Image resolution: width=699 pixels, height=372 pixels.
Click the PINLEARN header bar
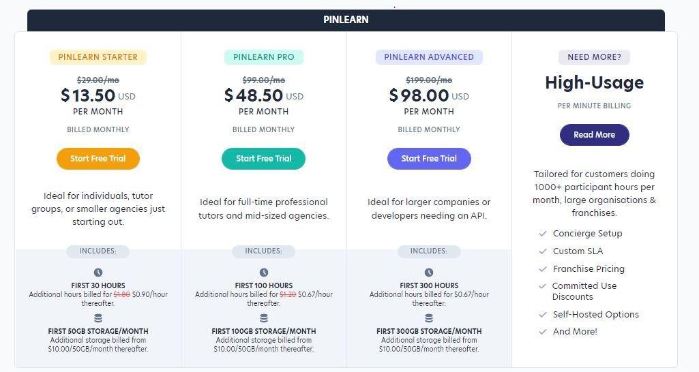coord(346,20)
